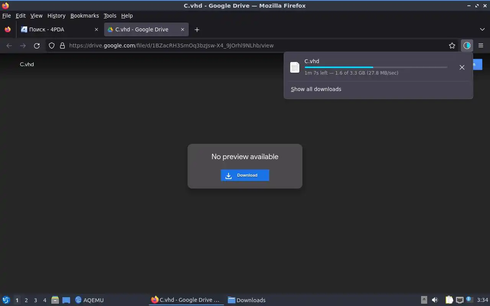This screenshot has width=490, height=306.
Task: Open the start menu on the taskbar
Action: click(6, 300)
